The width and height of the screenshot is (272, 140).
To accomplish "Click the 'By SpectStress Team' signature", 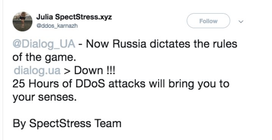I will [x=67, y=124].
